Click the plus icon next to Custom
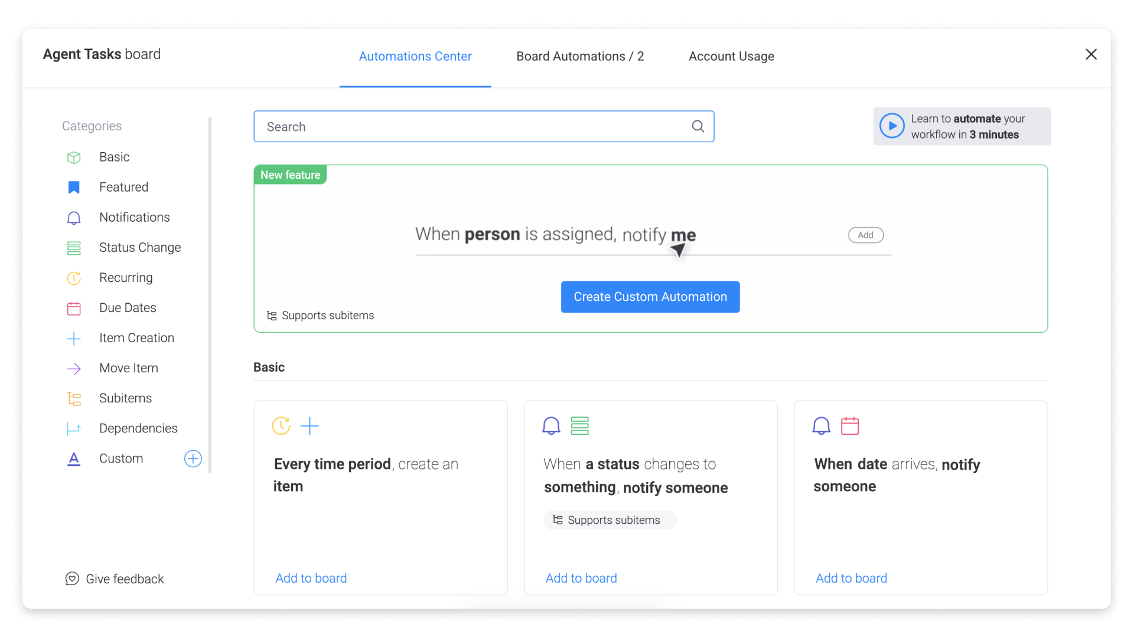Viewport: 1134px width, 637px height. (193, 459)
